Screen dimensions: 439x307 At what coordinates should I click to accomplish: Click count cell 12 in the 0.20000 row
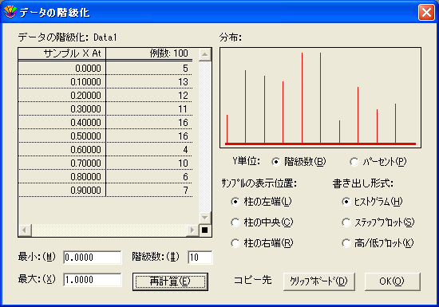click(149, 96)
